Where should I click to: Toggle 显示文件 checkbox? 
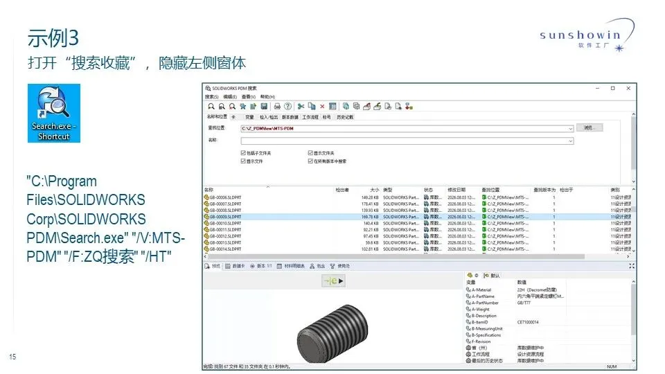pos(243,161)
